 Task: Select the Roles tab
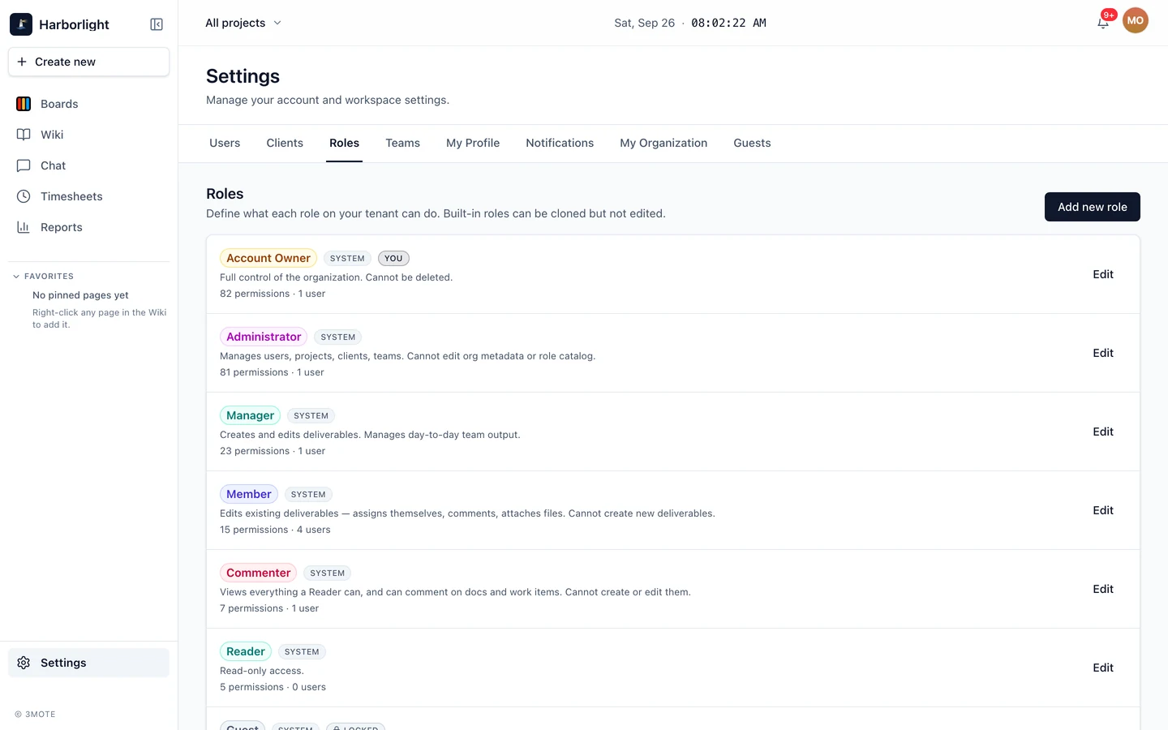pyautogui.click(x=344, y=143)
